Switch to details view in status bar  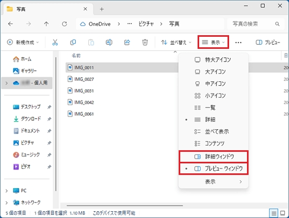tap(274, 213)
